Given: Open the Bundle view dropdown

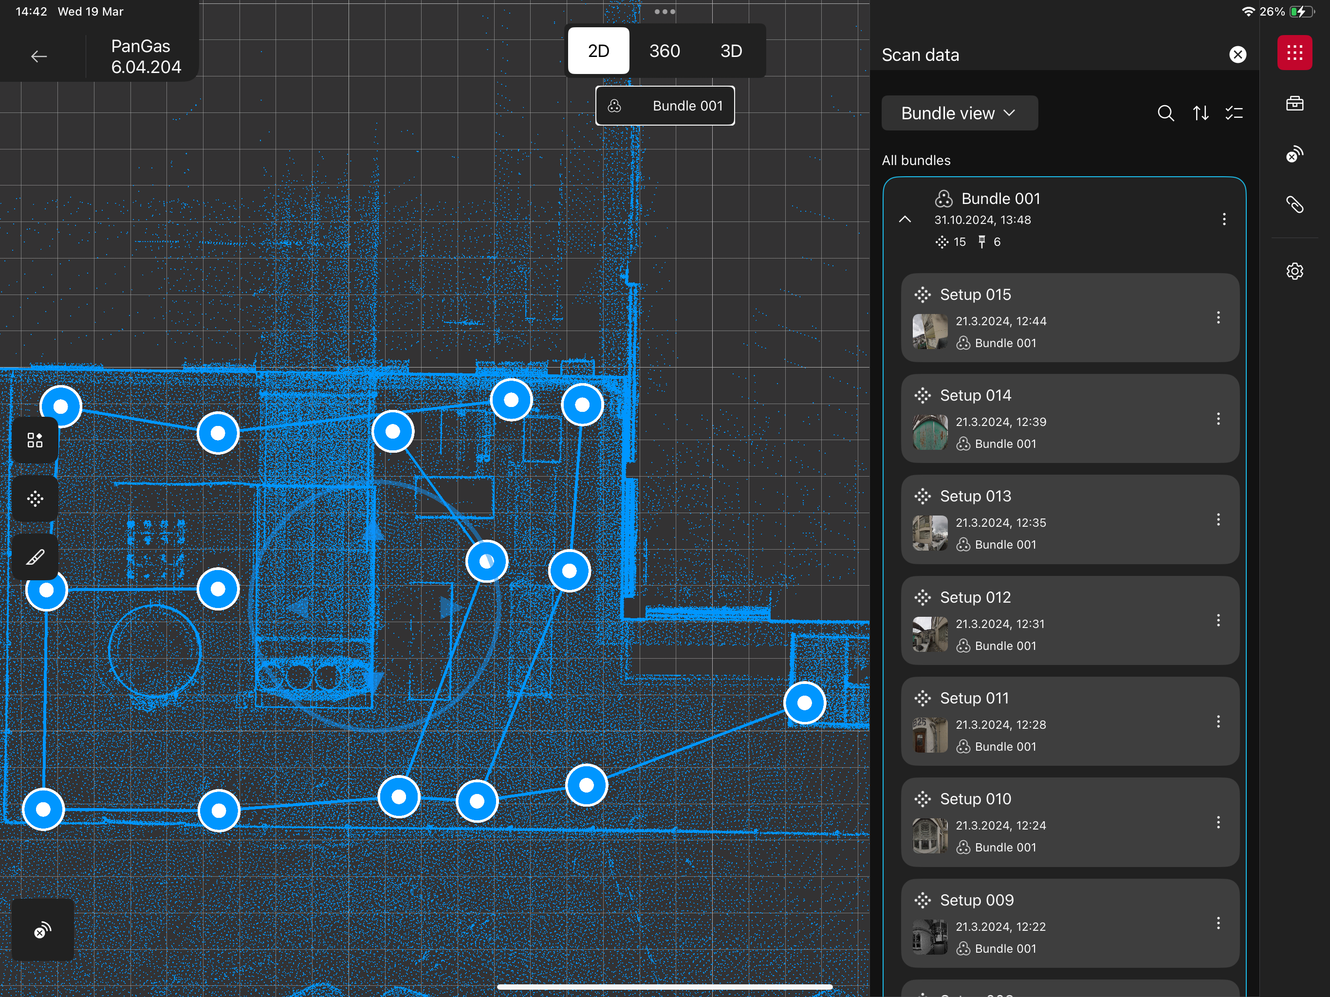Looking at the screenshot, I should (959, 113).
